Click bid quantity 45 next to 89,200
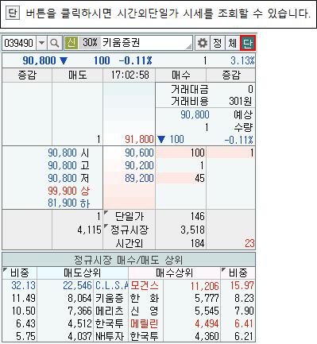 click(x=199, y=178)
